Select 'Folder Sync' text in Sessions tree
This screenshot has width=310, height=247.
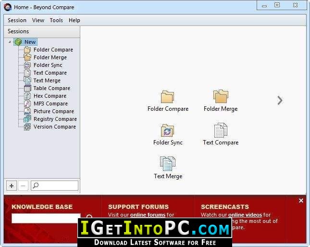coord(48,65)
